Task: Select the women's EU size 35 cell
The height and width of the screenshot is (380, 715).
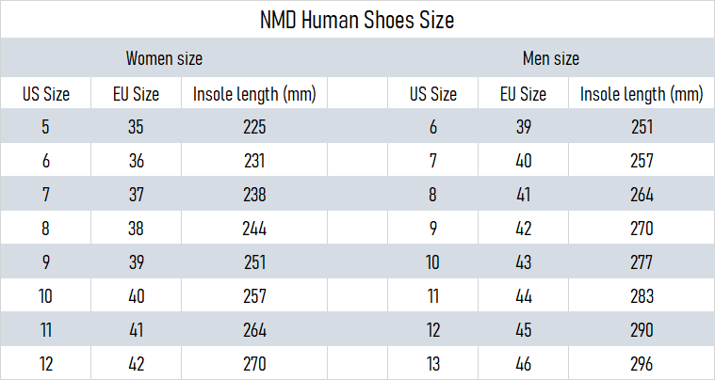Action: pos(136,127)
